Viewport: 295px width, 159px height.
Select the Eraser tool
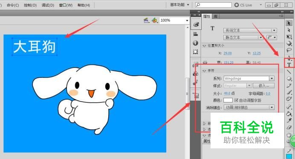289,127
